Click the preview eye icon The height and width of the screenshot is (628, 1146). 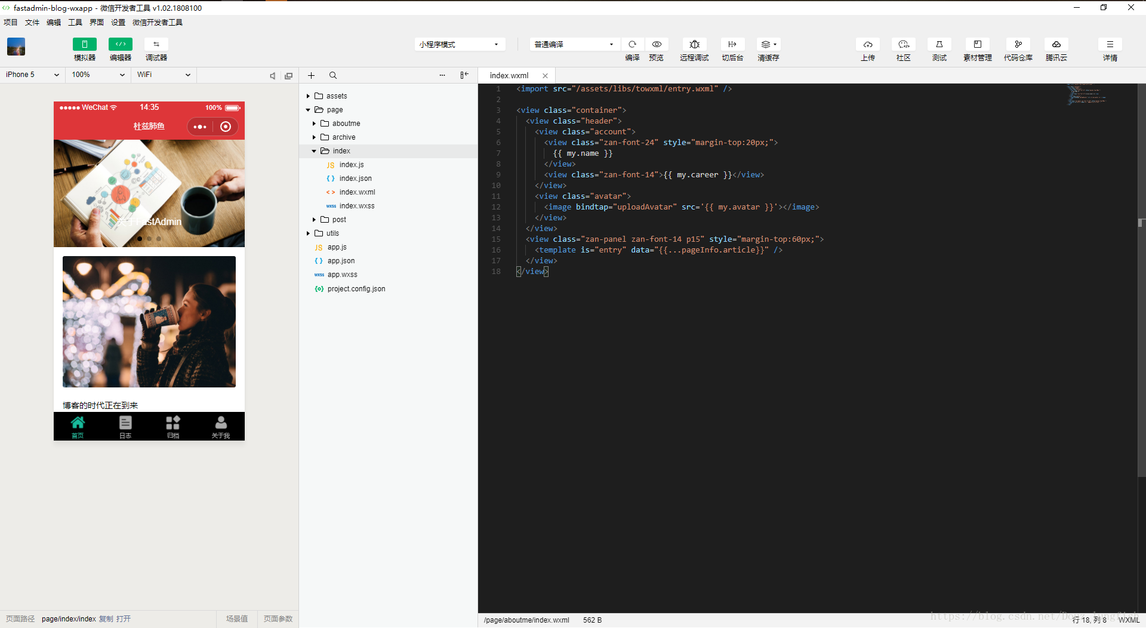point(657,44)
